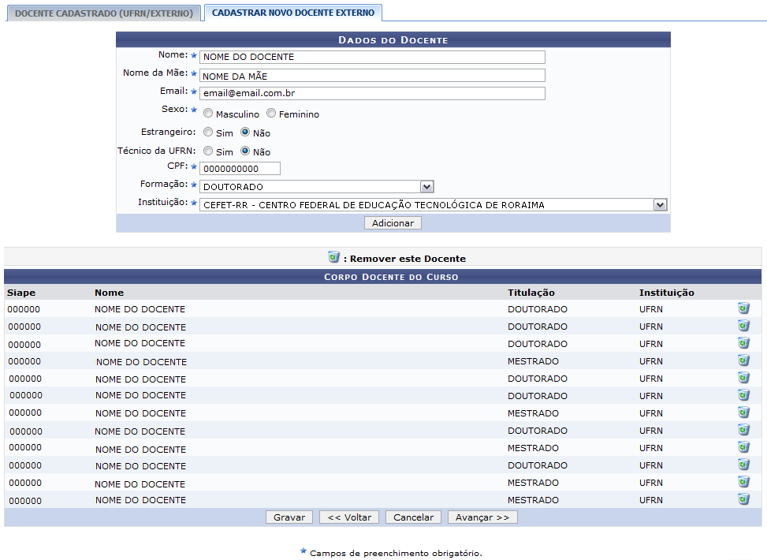Screen dimensions: 767x560
Task: Click the Adicionar button
Action: pyautogui.click(x=392, y=222)
